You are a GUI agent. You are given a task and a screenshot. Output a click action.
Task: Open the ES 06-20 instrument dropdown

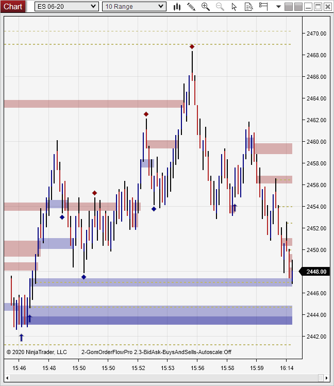coord(66,6)
